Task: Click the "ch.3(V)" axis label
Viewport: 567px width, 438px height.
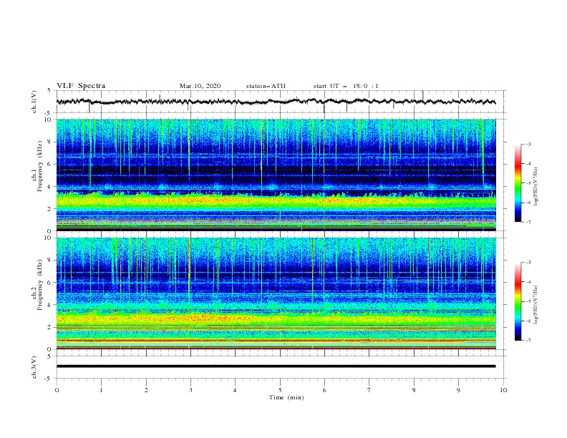Action: tap(34, 367)
